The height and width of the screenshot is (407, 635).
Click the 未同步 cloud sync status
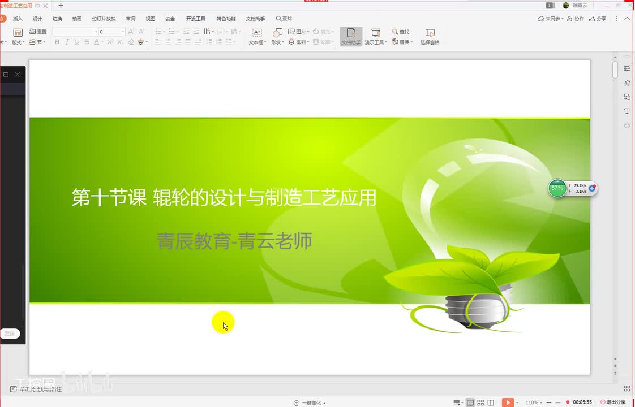click(x=550, y=19)
